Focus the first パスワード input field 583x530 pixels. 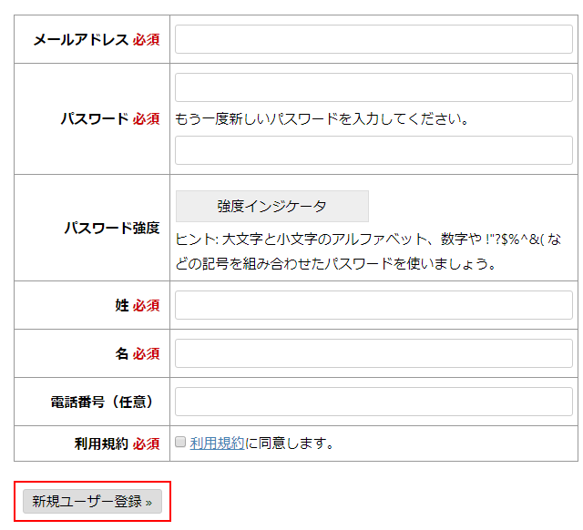click(373, 87)
